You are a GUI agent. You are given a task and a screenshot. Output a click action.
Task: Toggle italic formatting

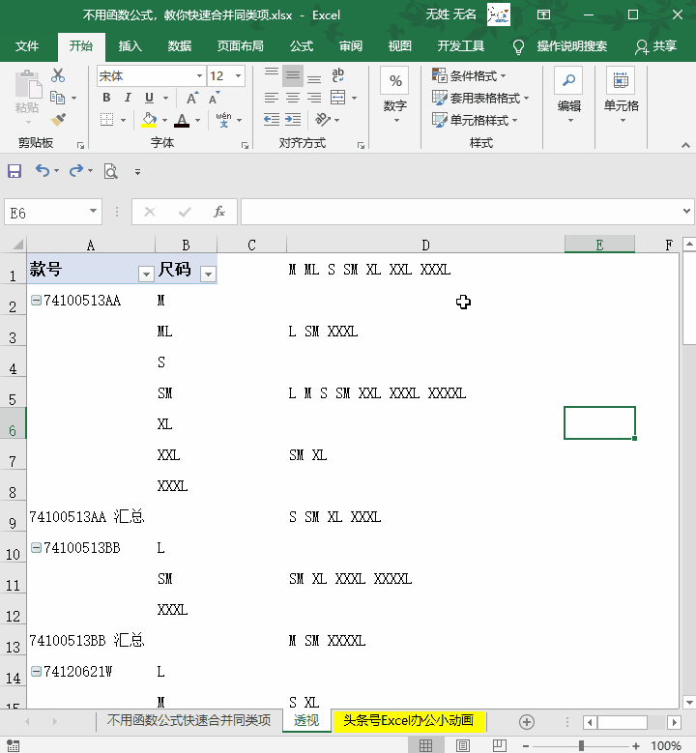(128, 98)
